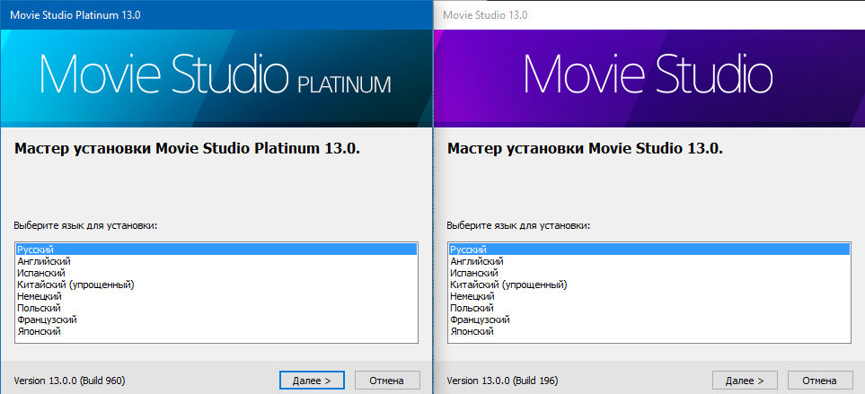Select Русский in the Platinum installer language list
Image resolution: width=865 pixels, height=394 pixels.
(x=36, y=250)
